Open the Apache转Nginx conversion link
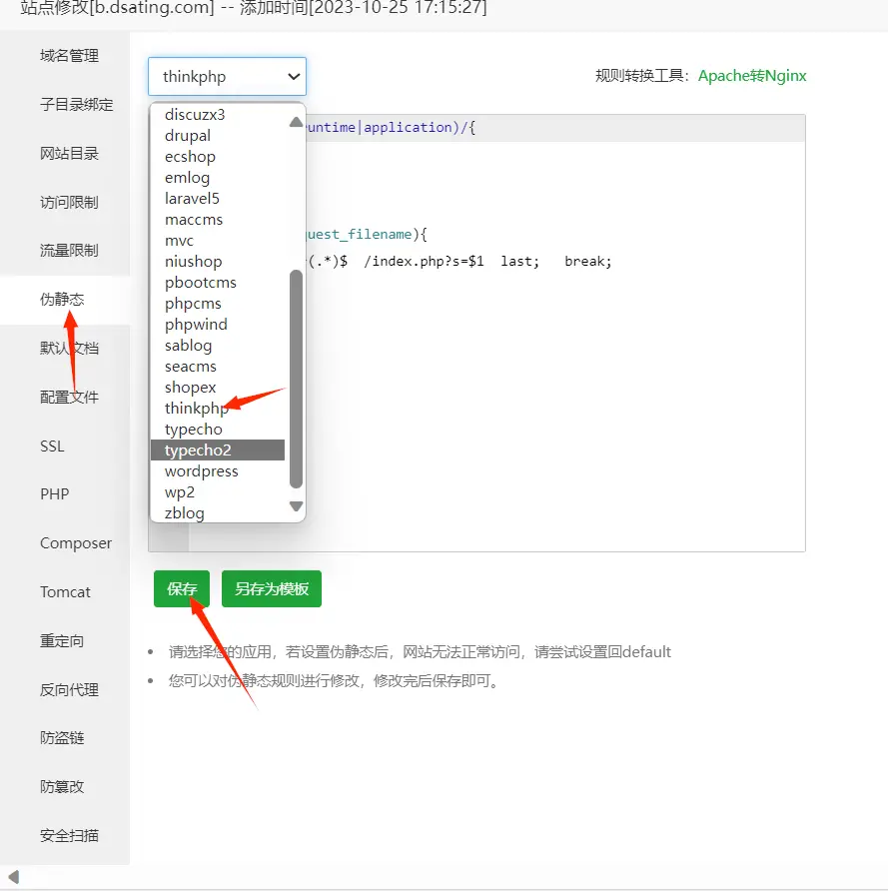 [751, 76]
